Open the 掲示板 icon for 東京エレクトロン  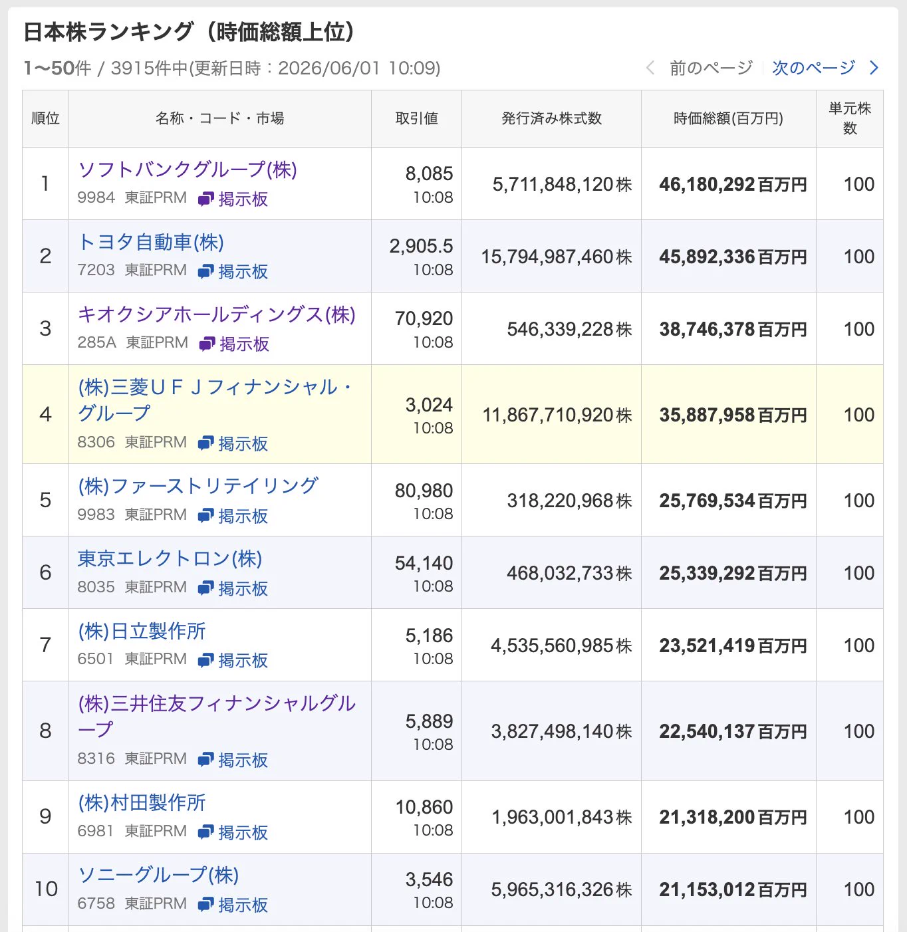[x=206, y=588]
